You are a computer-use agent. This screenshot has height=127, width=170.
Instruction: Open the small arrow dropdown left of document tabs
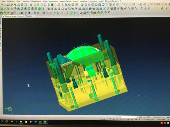(x=4, y=16)
